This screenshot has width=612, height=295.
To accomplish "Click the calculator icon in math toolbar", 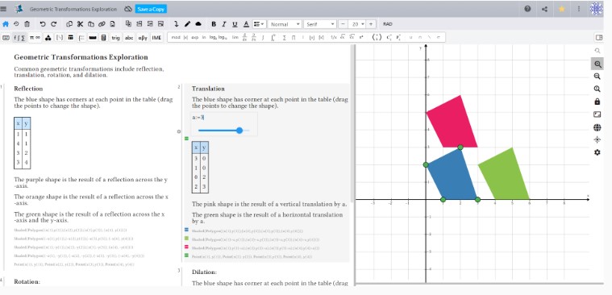I will (103, 37).
